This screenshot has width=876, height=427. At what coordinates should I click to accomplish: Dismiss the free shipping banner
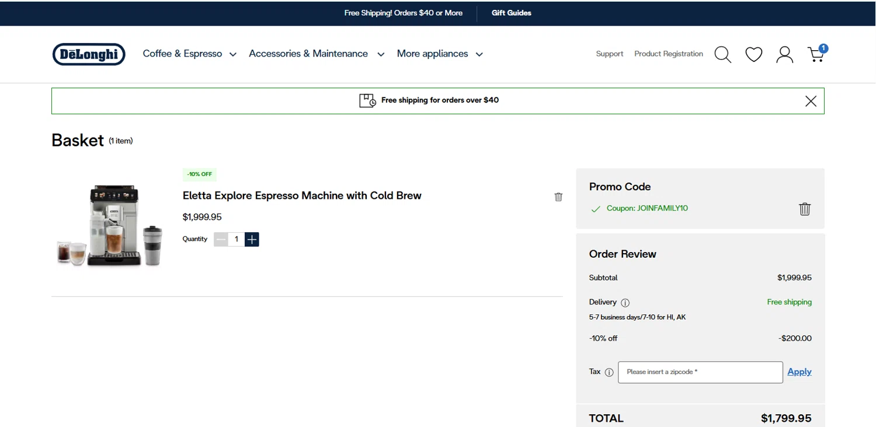pyautogui.click(x=811, y=101)
